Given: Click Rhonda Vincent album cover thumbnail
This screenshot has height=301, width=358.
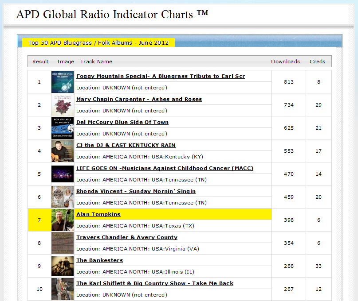Looking at the screenshot, I should point(63,197).
